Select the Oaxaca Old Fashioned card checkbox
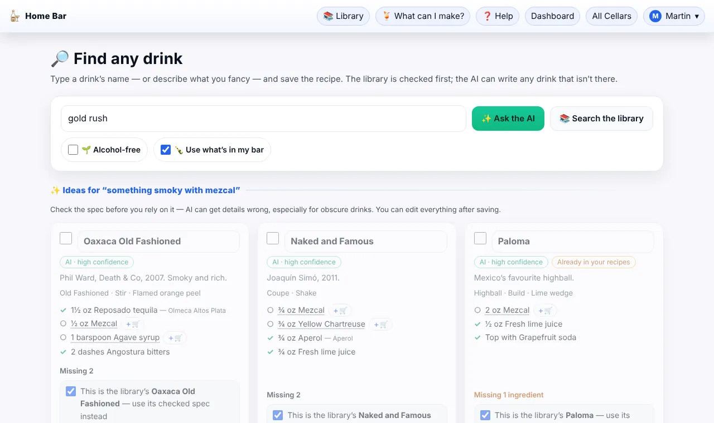 (66, 238)
